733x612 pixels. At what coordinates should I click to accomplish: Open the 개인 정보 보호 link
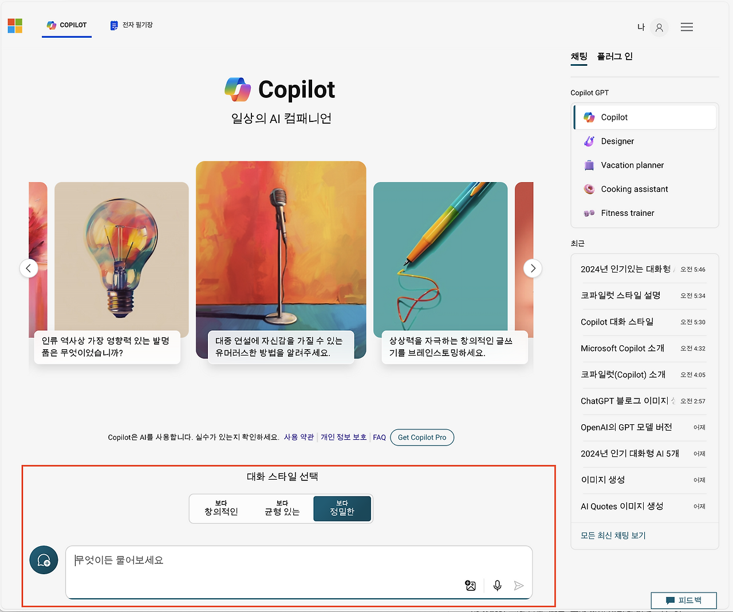pos(344,437)
